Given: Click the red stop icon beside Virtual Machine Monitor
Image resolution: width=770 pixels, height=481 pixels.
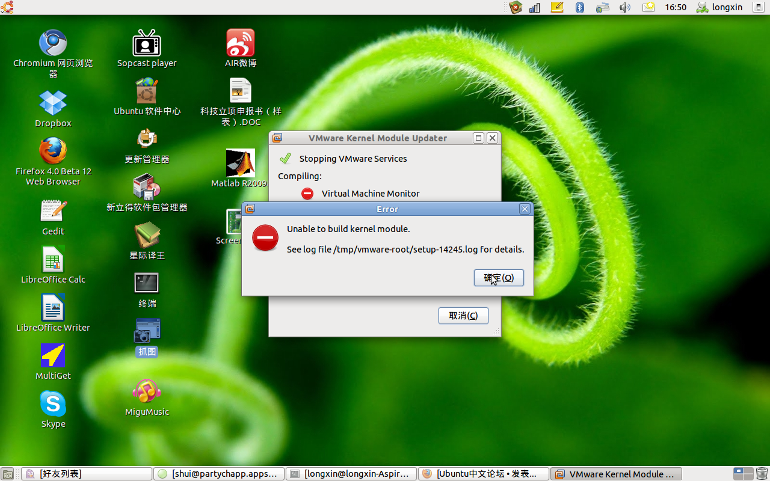Looking at the screenshot, I should 307,194.
